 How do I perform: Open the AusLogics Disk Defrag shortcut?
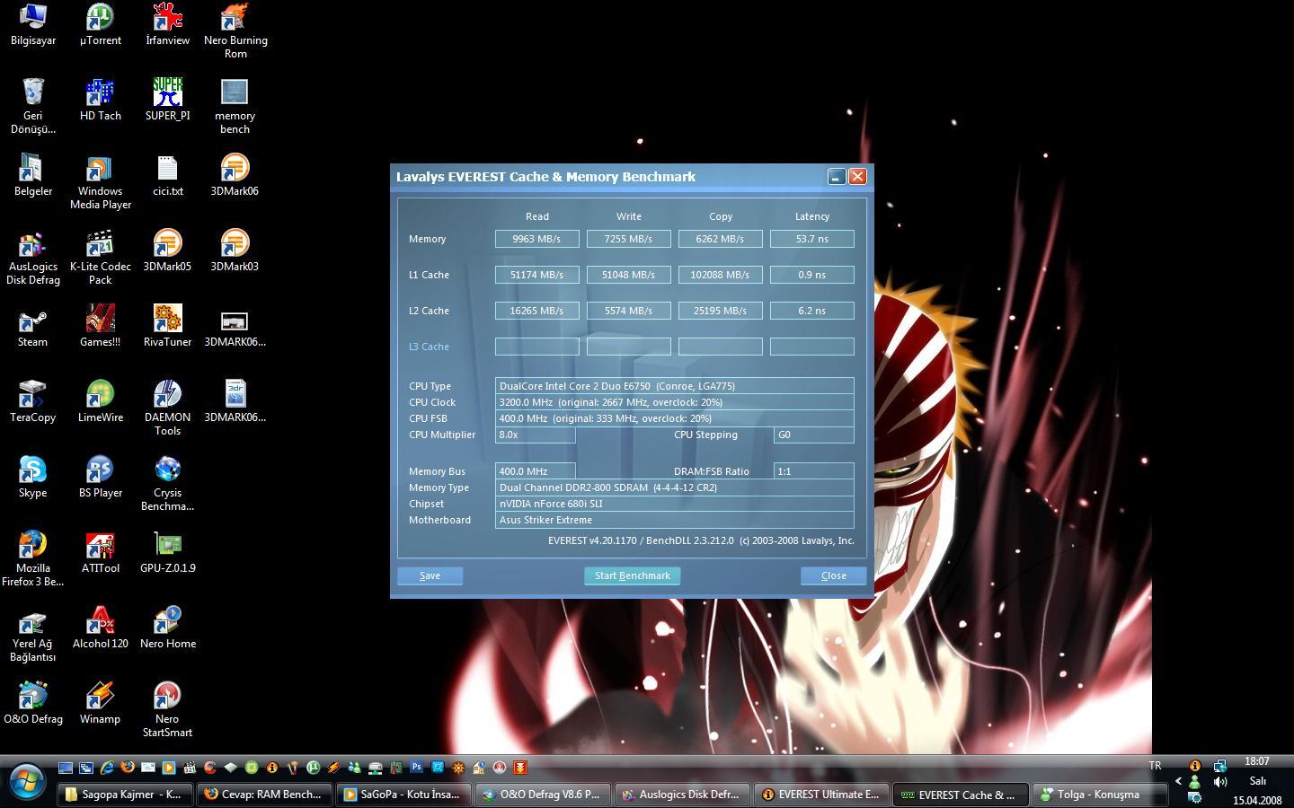[33, 257]
